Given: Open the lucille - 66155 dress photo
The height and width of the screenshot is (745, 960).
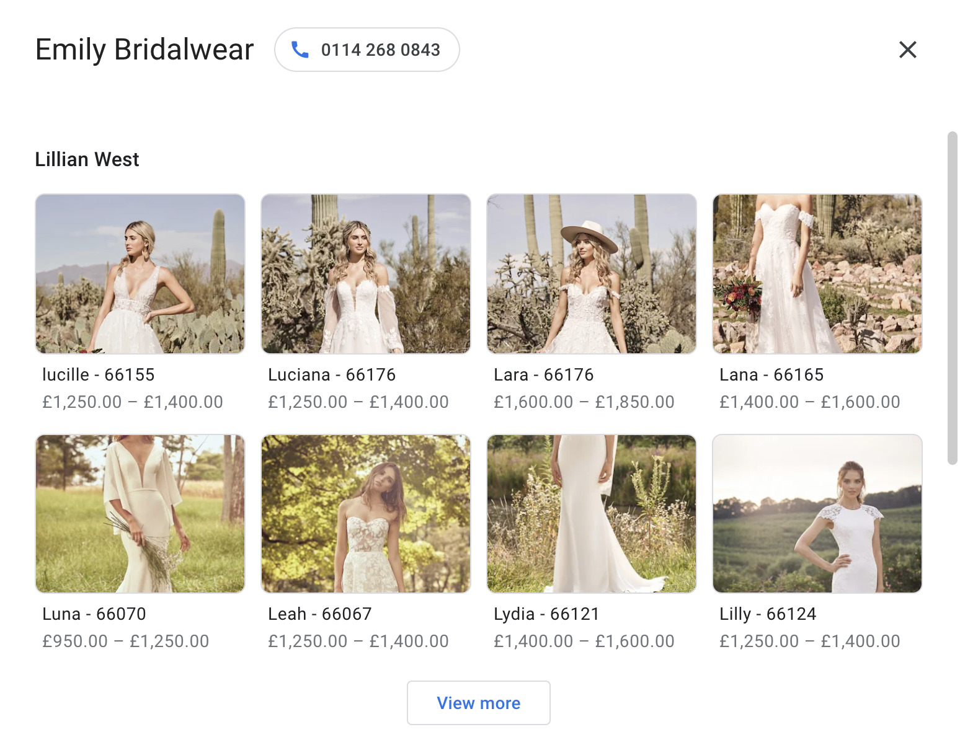Looking at the screenshot, I should [140, 274].
